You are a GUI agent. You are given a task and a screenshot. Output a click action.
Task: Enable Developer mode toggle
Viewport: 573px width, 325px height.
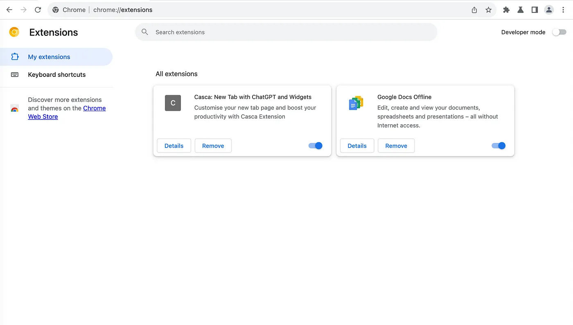coord(559,32)
